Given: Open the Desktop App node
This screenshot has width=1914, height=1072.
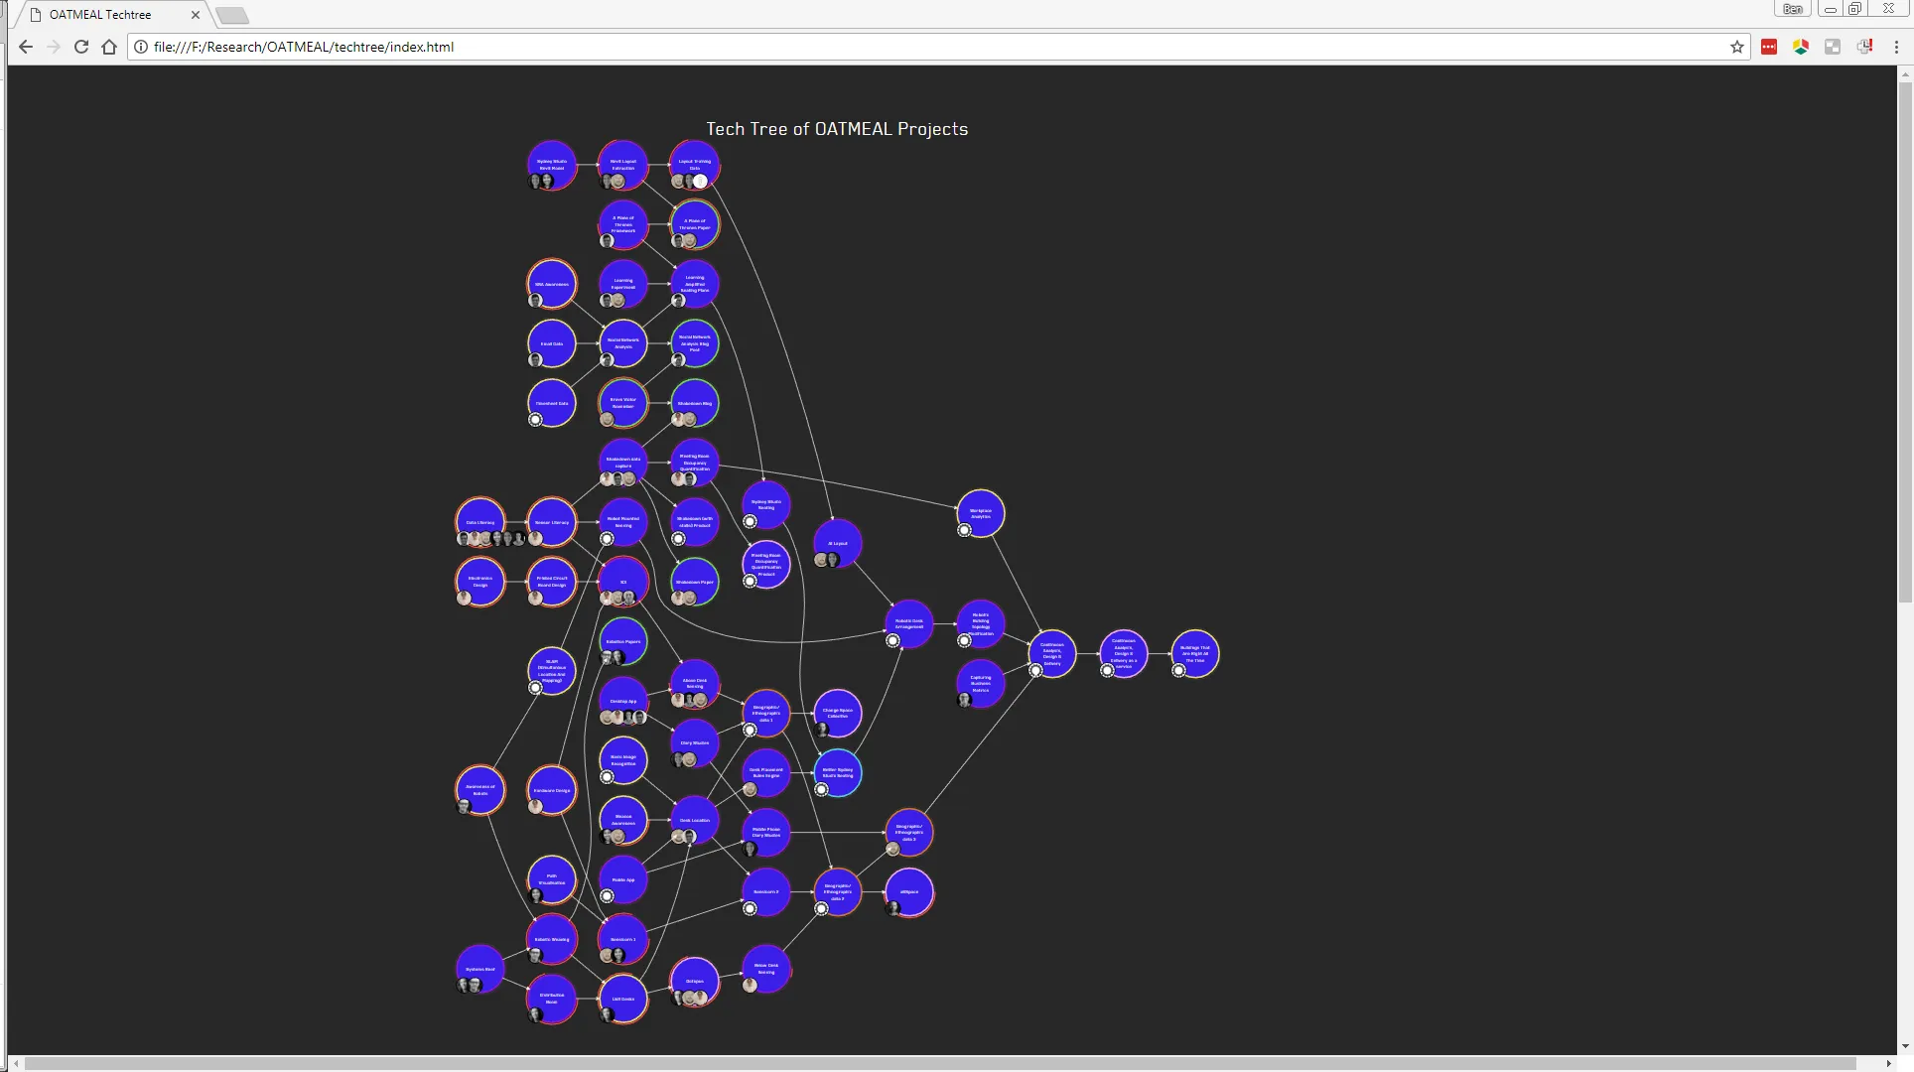Looking at the screenshot, I should (623, 701).
